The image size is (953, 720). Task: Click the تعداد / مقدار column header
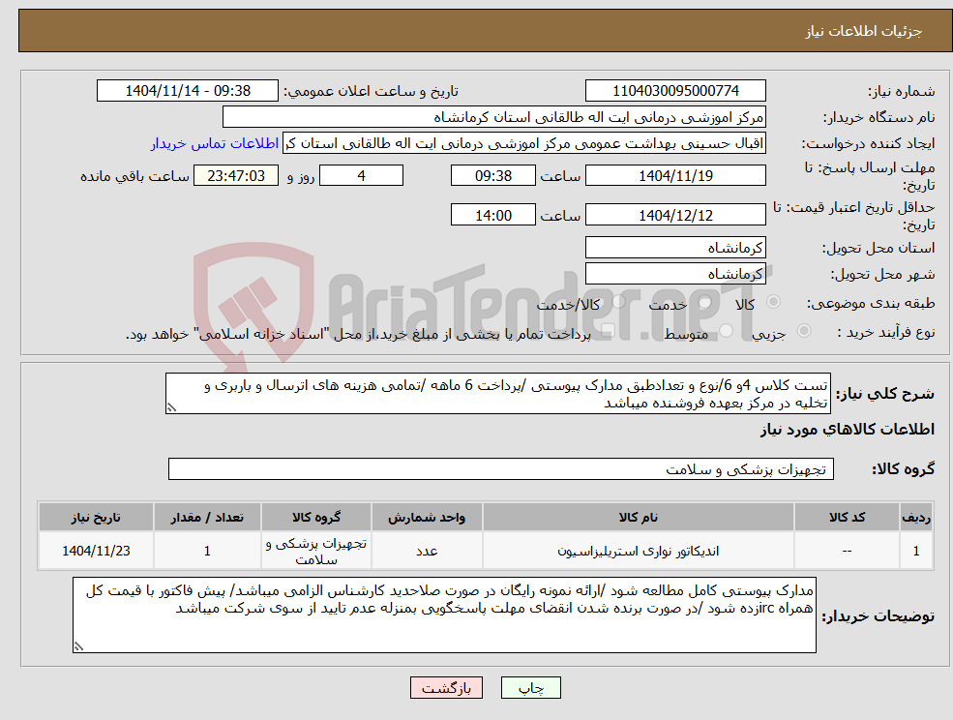pos(207,518)
